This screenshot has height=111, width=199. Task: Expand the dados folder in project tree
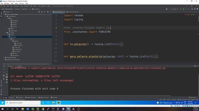click(7, 29)
